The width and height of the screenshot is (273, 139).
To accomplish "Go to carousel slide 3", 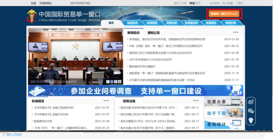I will tap(116, 82).
